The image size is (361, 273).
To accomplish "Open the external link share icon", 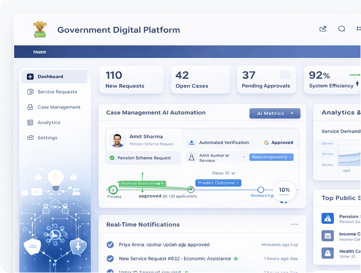I will [323, 29].
